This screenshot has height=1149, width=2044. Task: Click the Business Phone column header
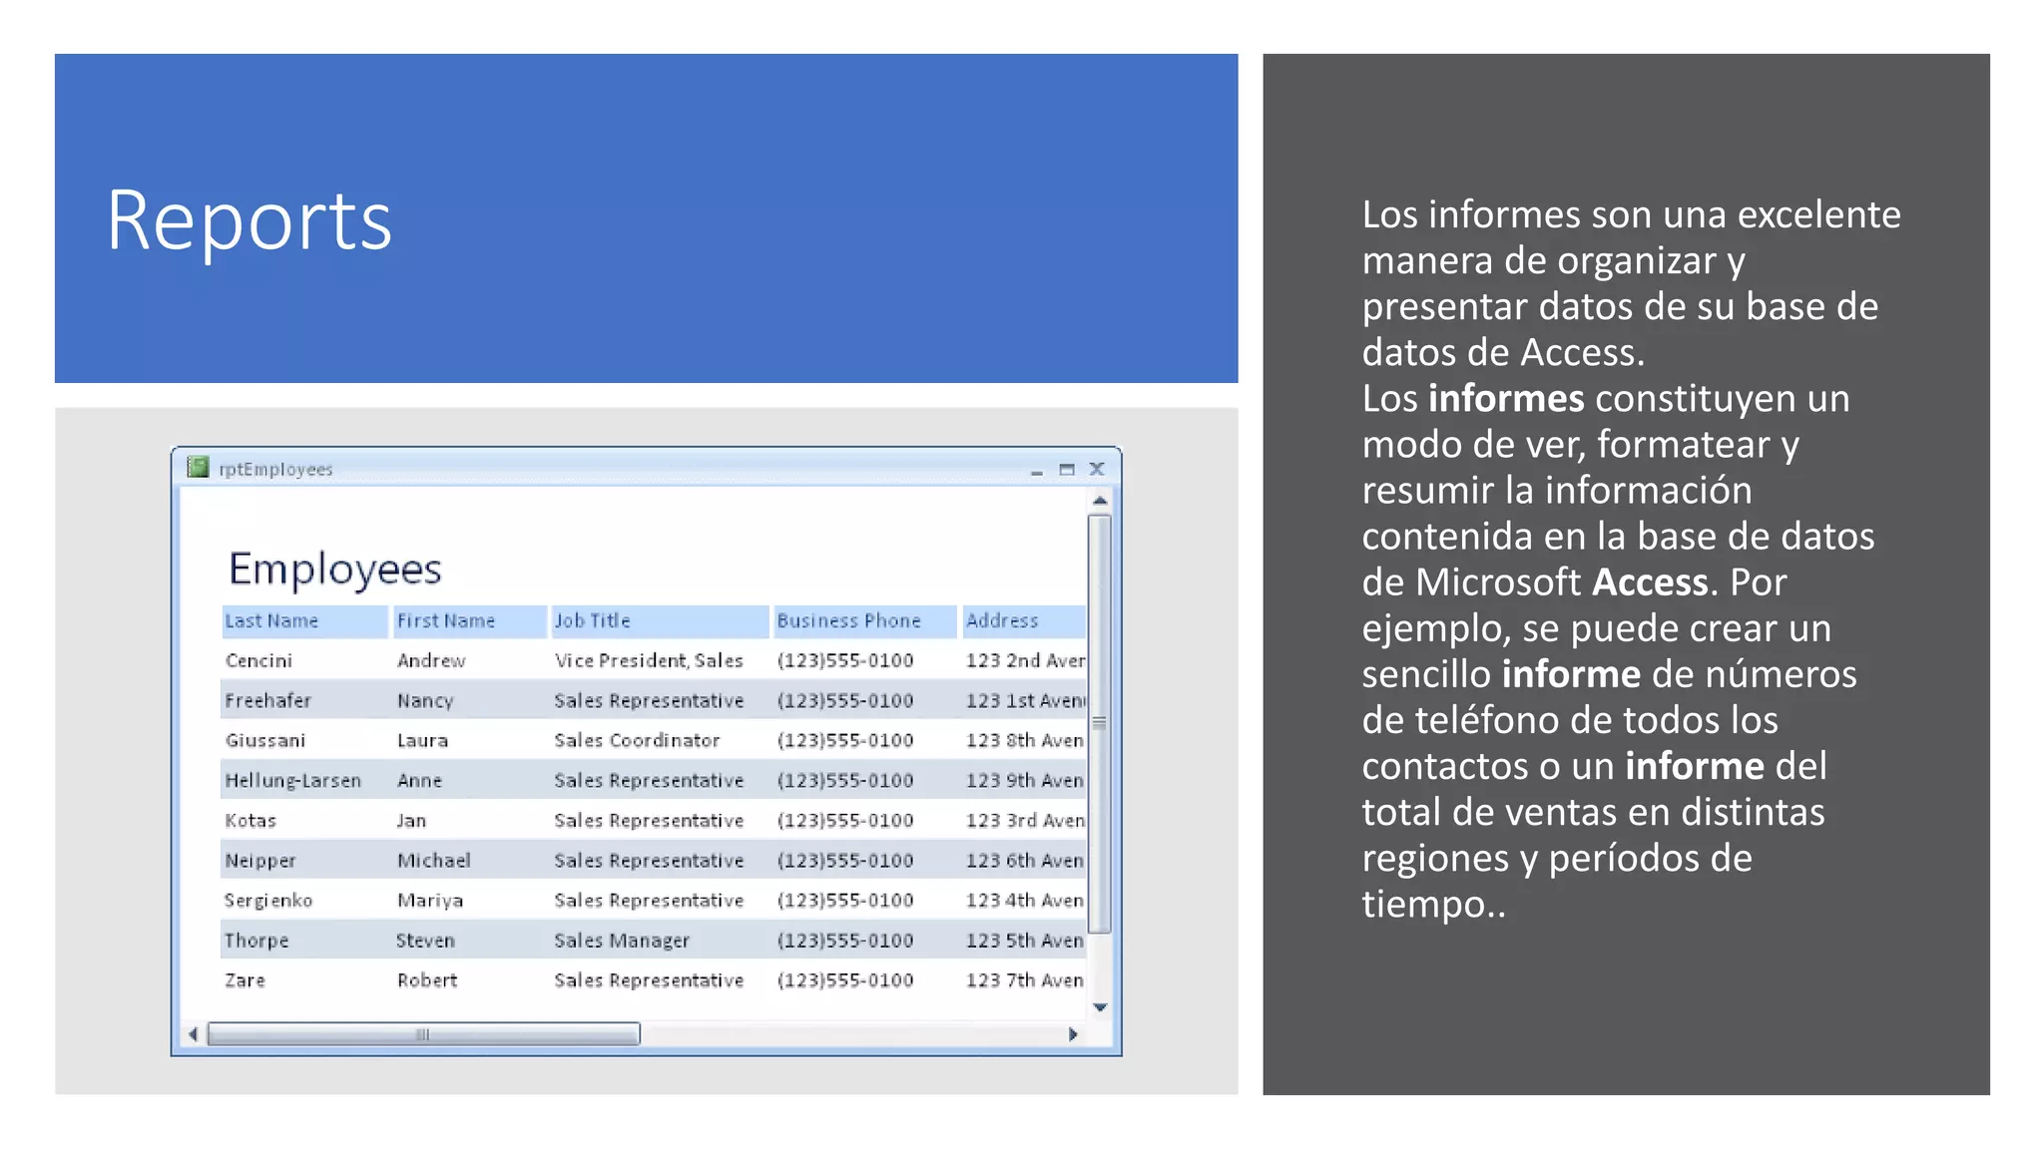coord(865,620)
